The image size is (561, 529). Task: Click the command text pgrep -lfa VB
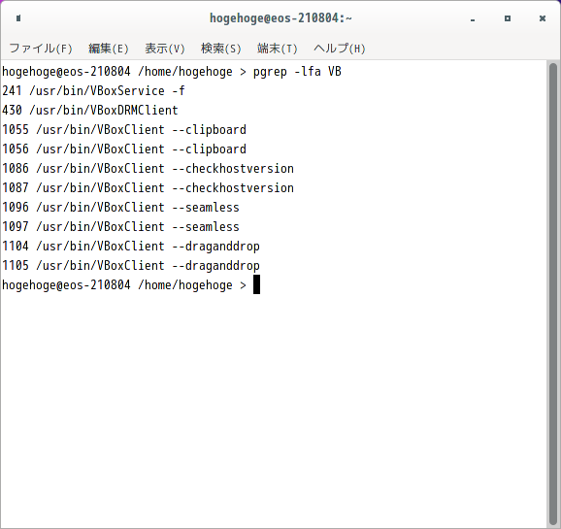297,72
